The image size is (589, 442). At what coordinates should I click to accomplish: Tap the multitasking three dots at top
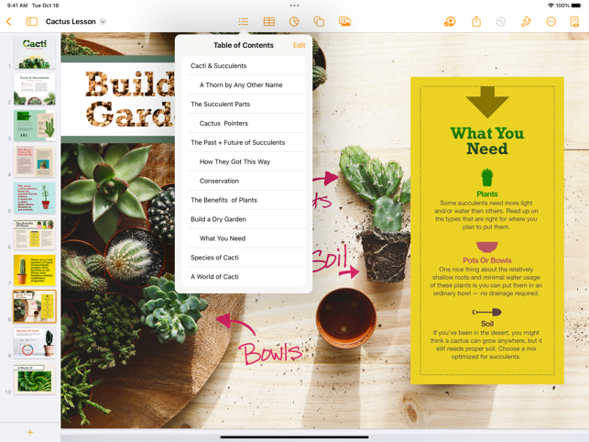click(295, 6)
